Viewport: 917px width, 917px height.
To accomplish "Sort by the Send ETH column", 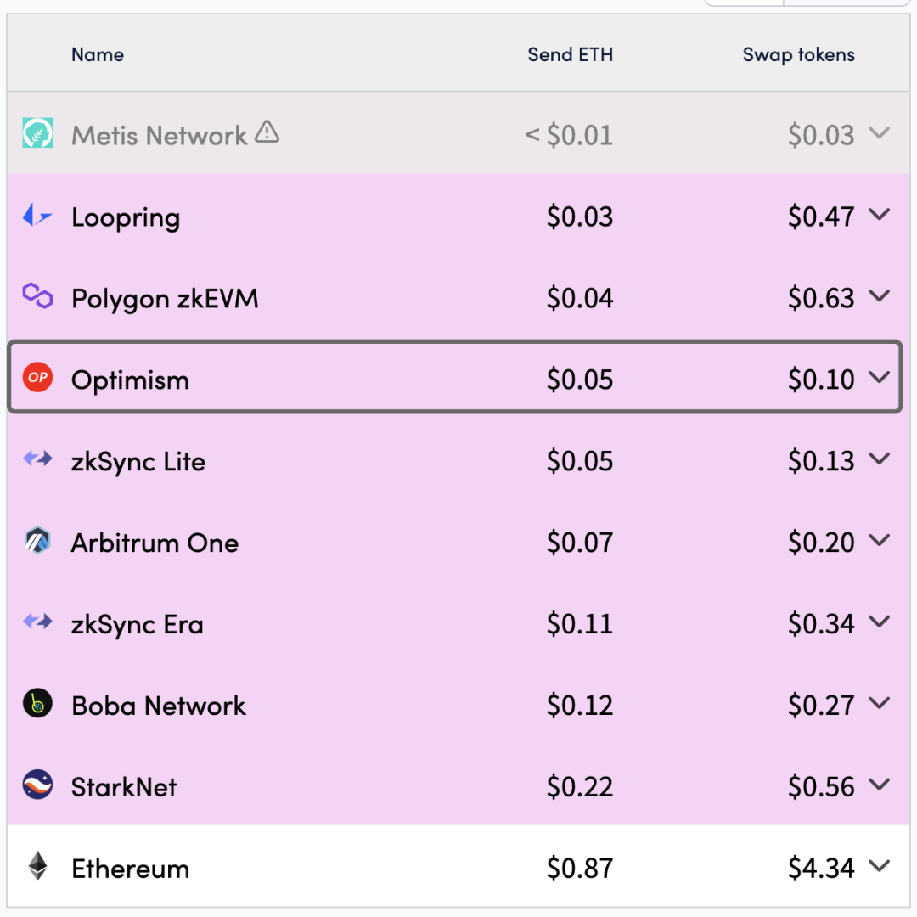I will [x=570, y=54].
